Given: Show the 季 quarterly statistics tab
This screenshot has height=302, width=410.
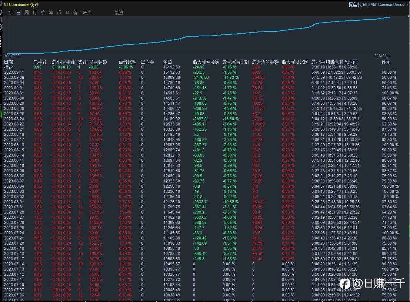Looking at the screenshot, I should pyautogui.click(x=43, y=13).
